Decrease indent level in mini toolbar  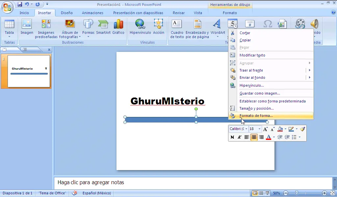pyautogui.click(x=280, y=137)
